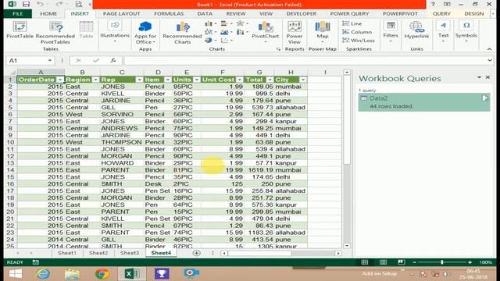Click the Name Box showing A1

point(27,61)
